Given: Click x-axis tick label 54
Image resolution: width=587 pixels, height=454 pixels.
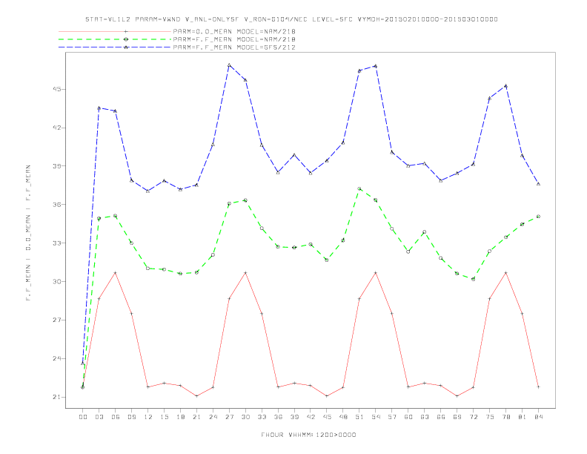Looking at the screenshot, I should coord(376,417).
